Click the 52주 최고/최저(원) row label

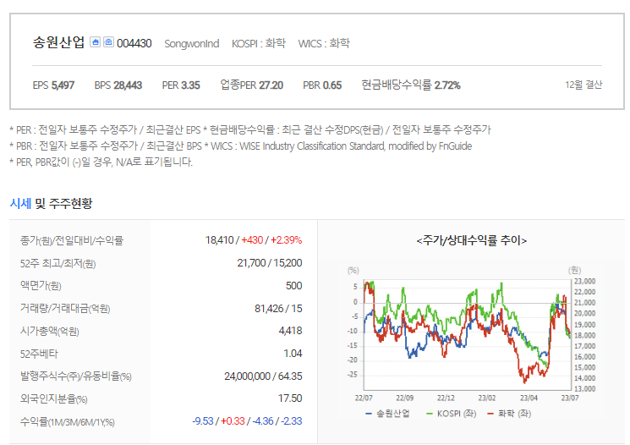(x=58, y=263)
